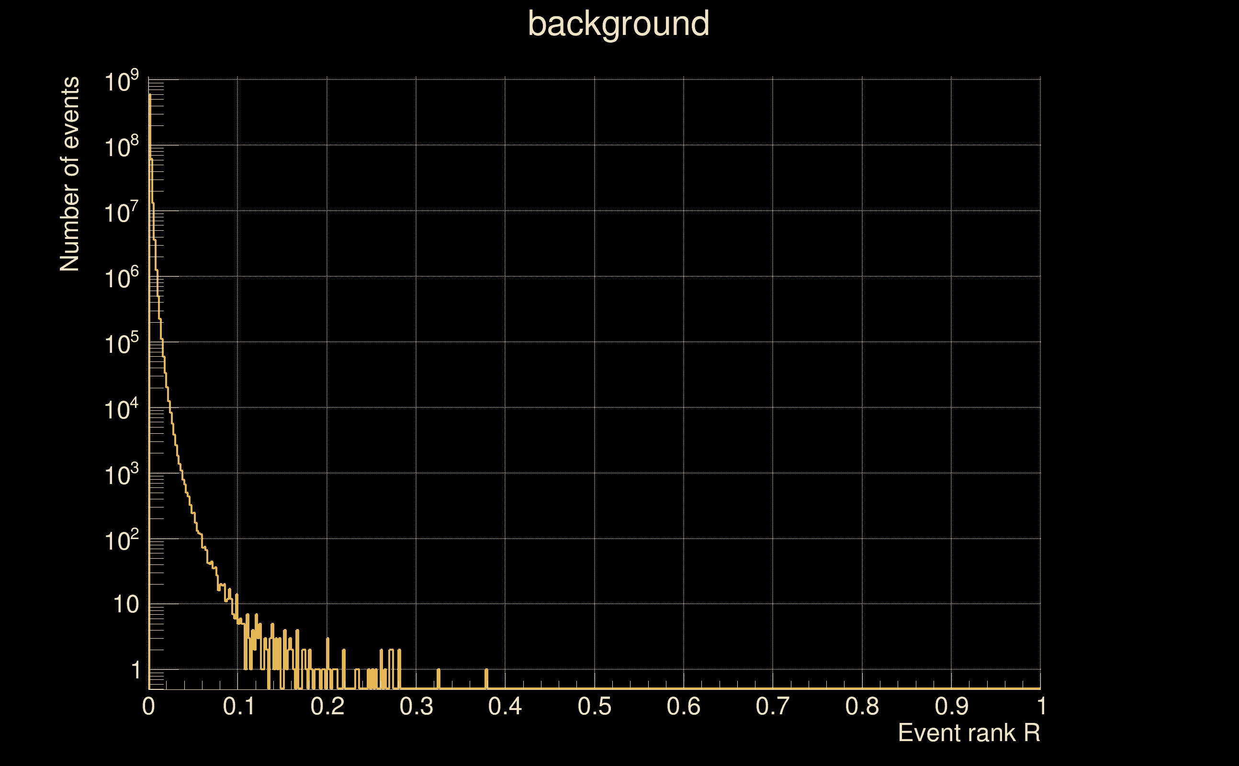Click the 10^4 y-axis tick label
This screenshot has height=766, width=1239.
(x=121, y=409)
